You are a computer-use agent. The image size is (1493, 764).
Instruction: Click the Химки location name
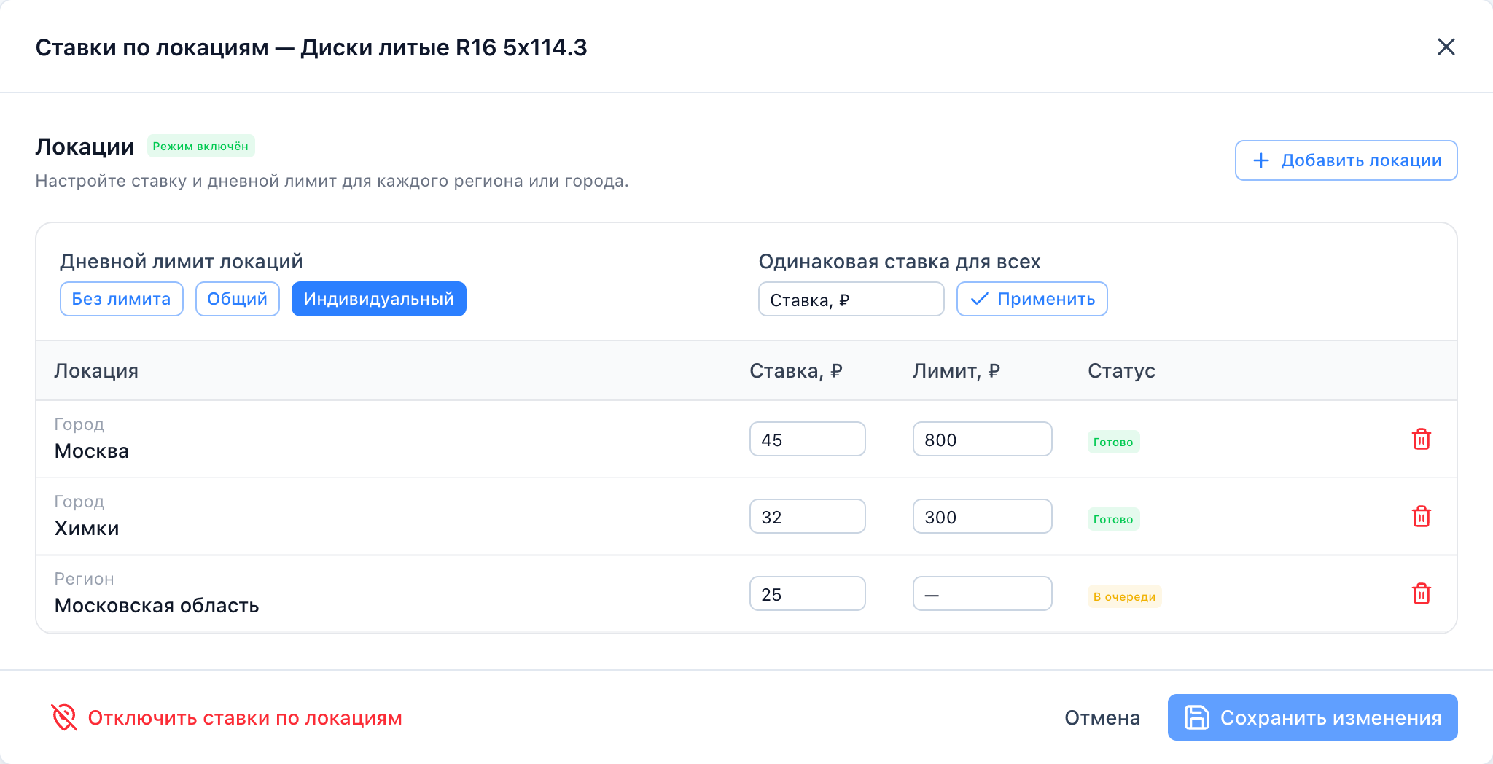pos(87,529)
